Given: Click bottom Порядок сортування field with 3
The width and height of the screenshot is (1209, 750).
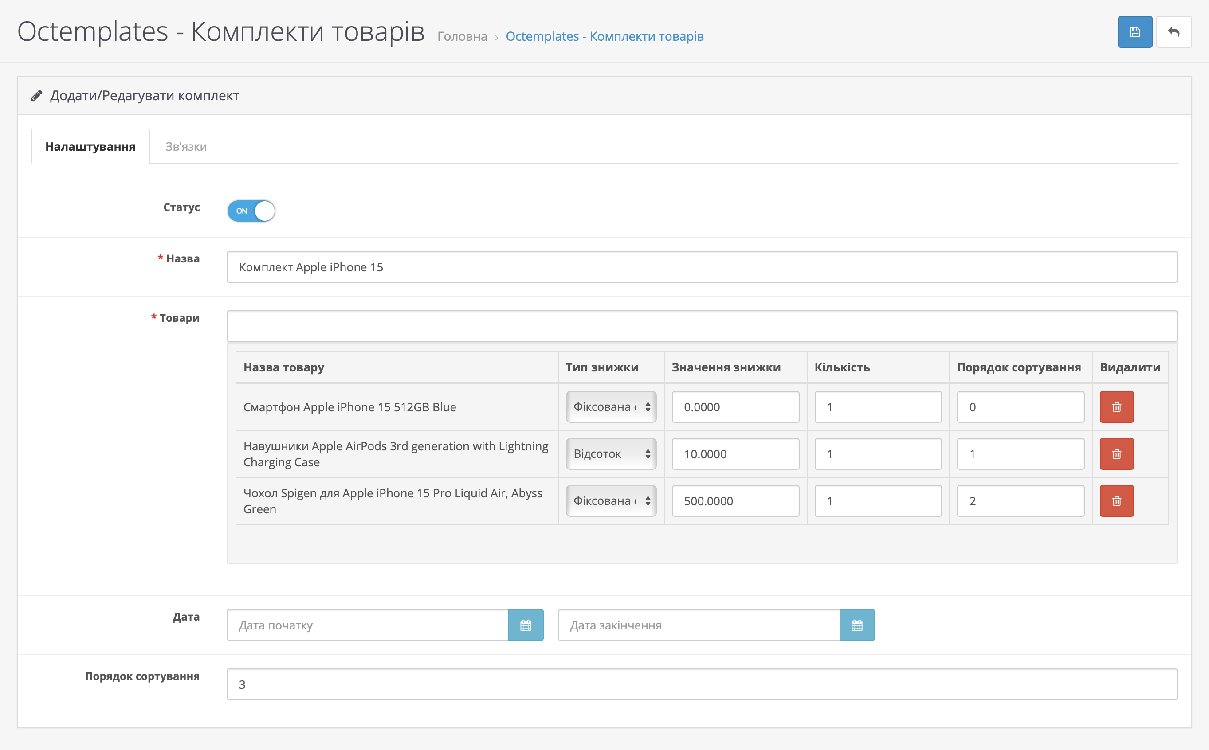Looking at the screenshot, I should [x=701, y=684].
